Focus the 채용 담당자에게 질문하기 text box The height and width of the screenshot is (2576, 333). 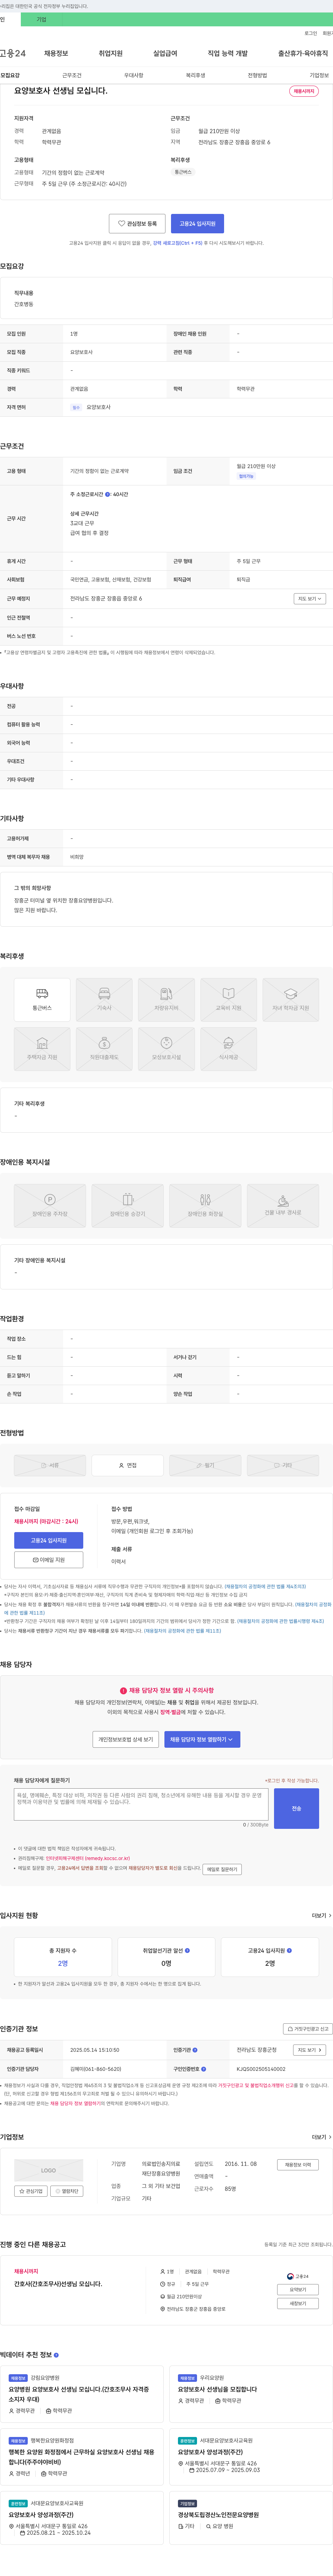[x=141, y=1804]
